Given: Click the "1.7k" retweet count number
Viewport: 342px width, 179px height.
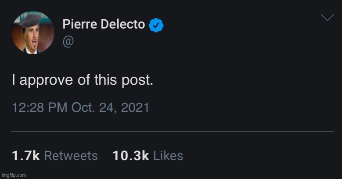Looking at the screenshot, I should point(25,155).
